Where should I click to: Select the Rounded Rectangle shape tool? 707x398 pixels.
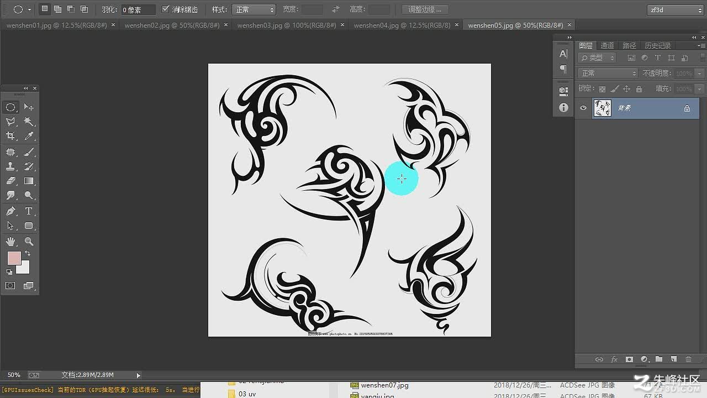29,226
